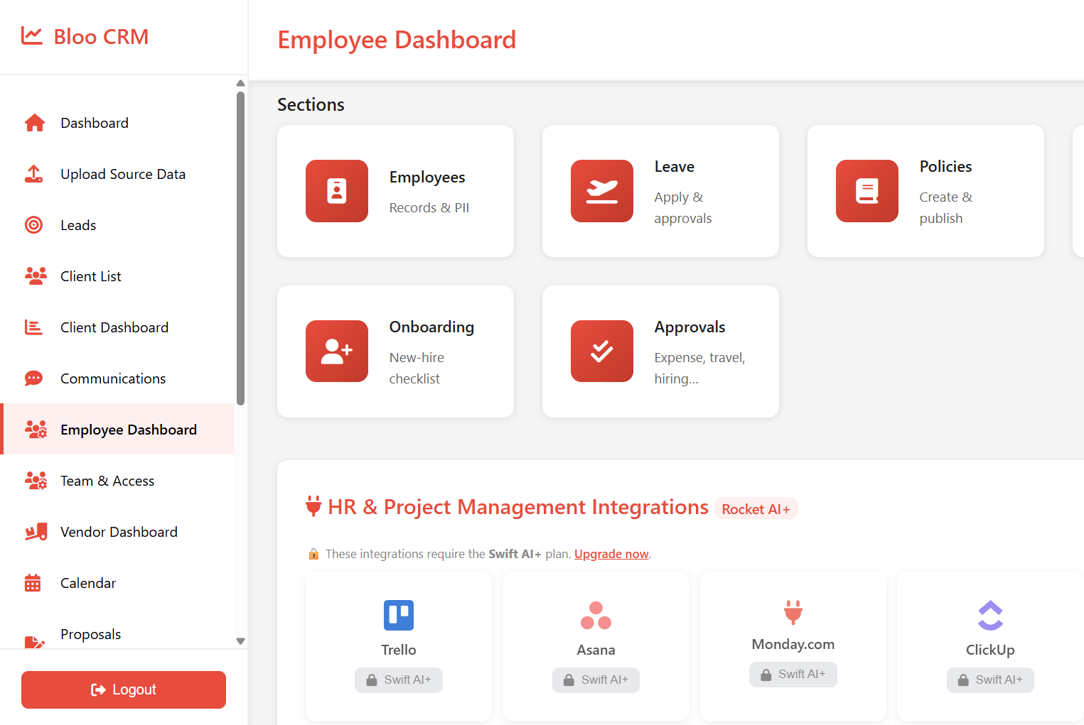Click the Vendor Dashboard dolly icon

[36, 532]
